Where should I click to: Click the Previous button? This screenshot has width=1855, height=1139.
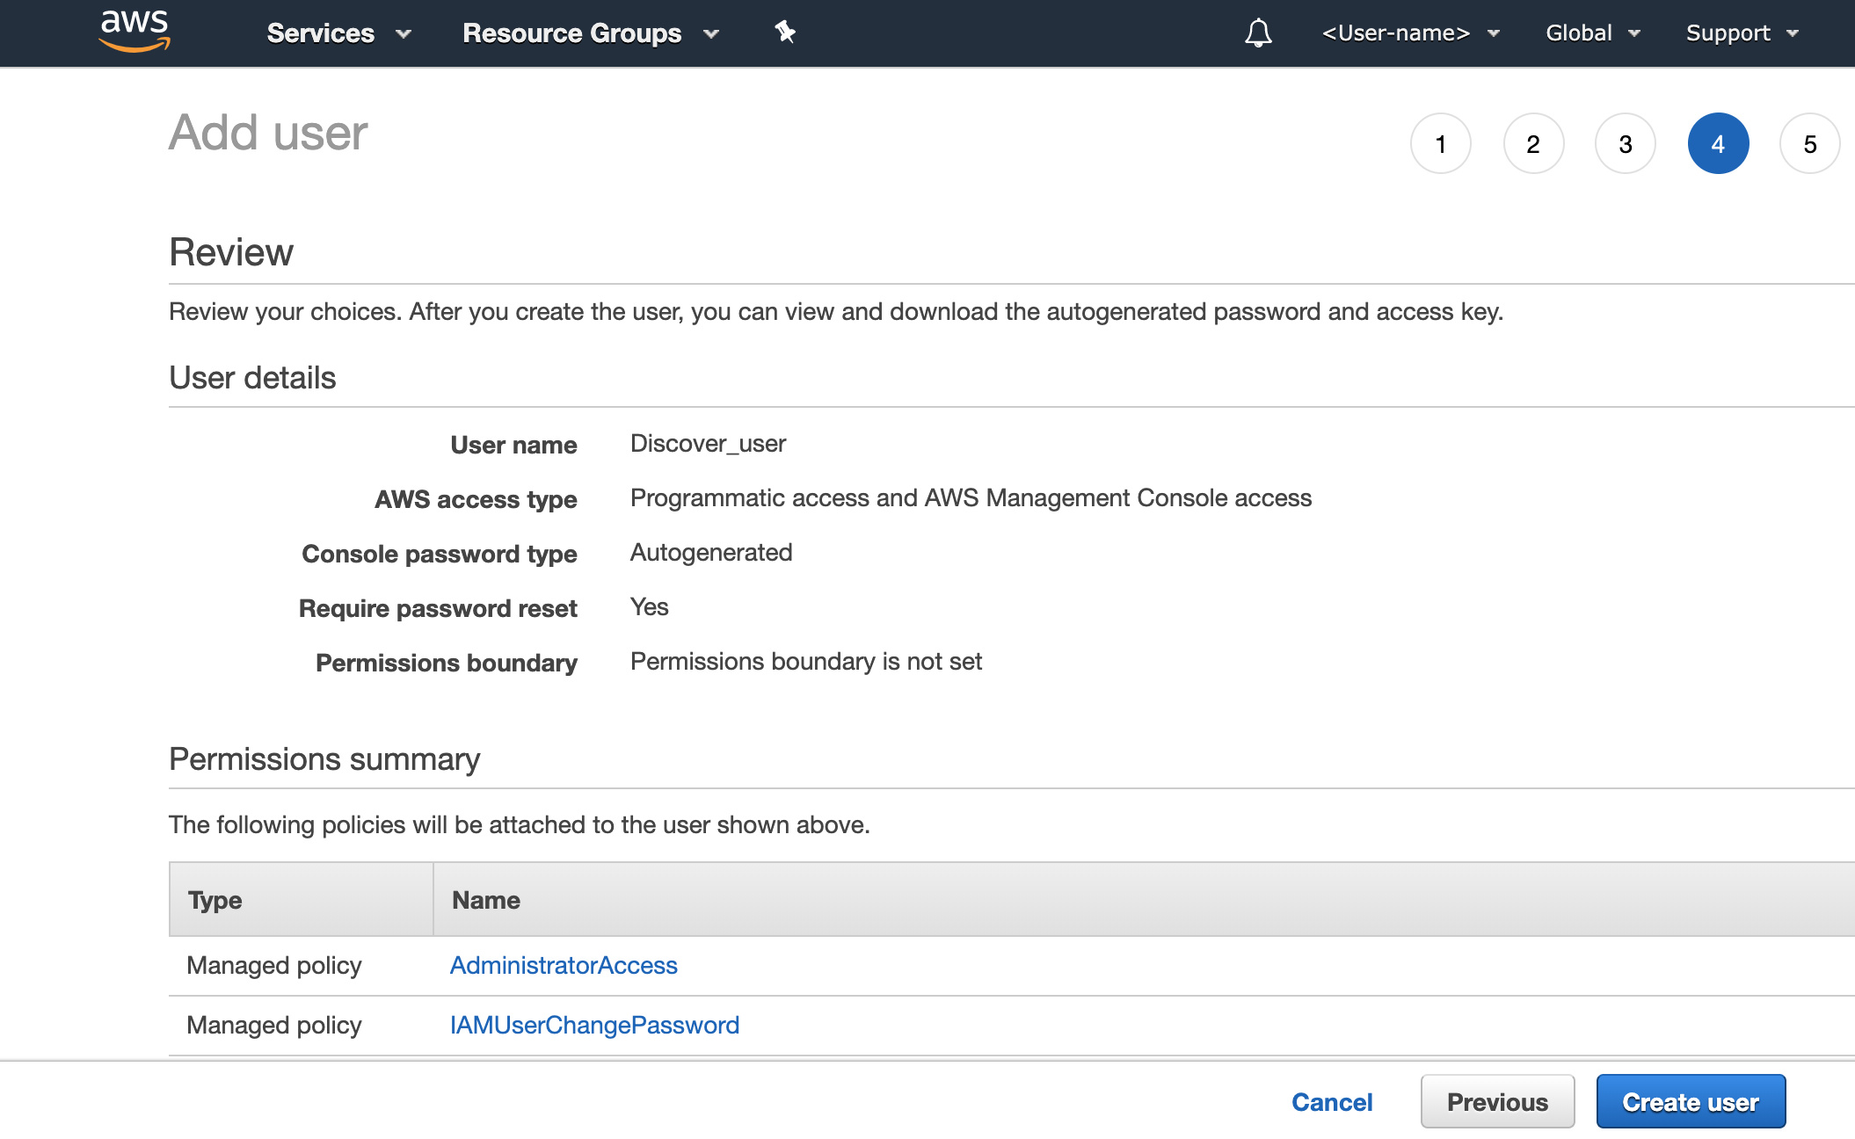click(x=1497, y=1101)
